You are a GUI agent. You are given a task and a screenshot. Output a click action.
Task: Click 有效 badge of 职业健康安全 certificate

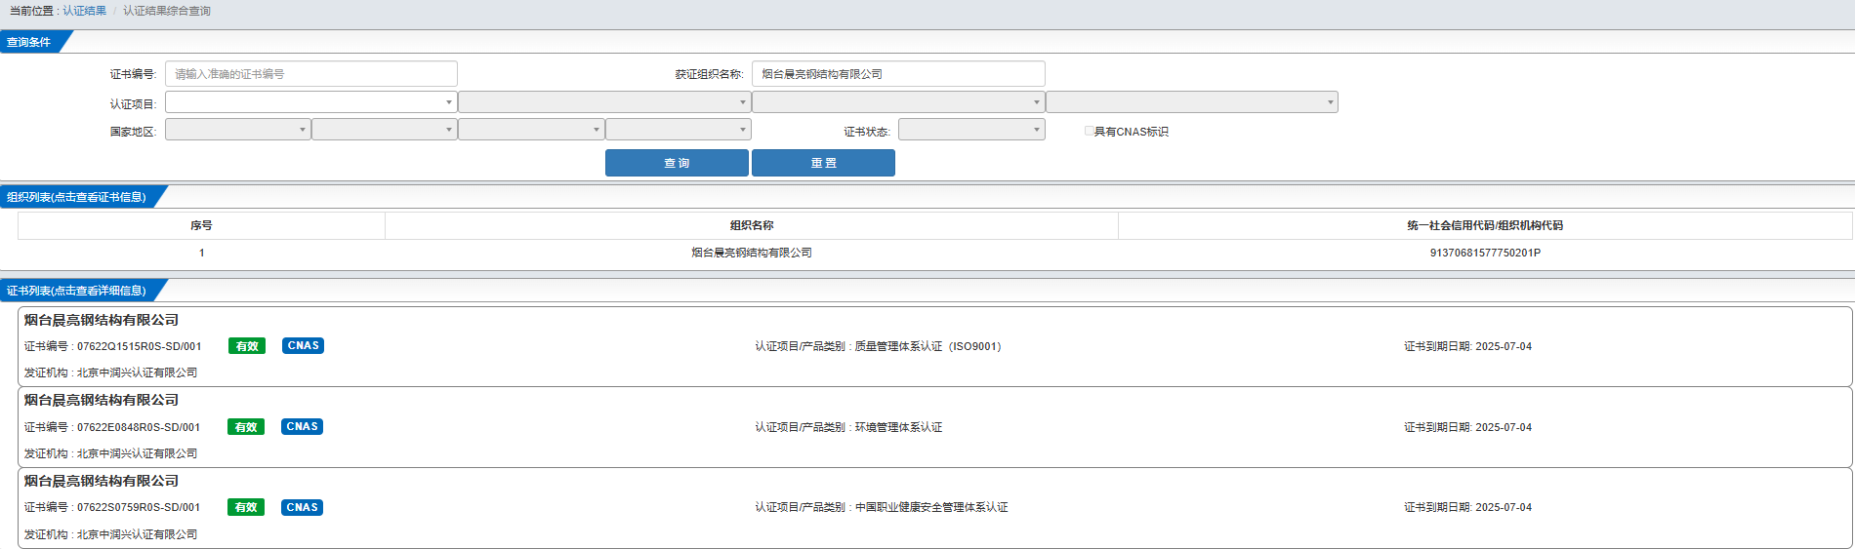point(246,507)
